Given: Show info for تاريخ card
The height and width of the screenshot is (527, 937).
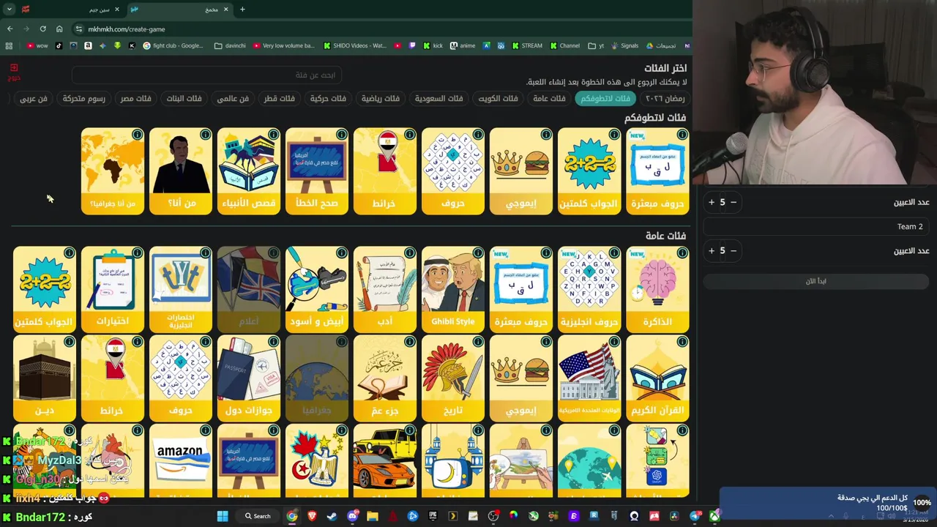Looking at the screenshot, I should [477, 342].
